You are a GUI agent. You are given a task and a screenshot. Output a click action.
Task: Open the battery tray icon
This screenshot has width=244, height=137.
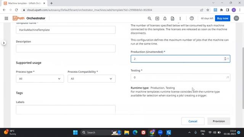coord(219,132)
